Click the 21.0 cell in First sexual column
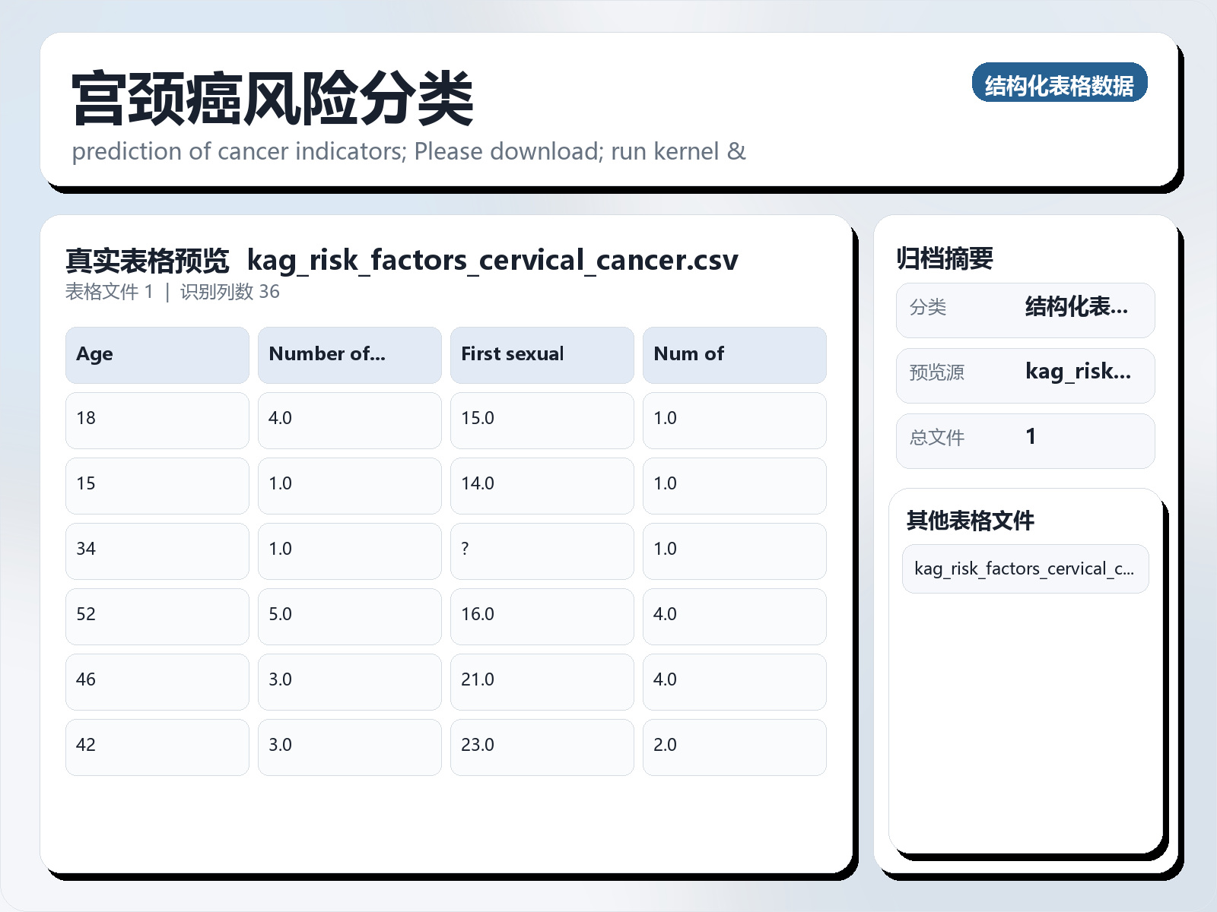1217x912 pixels. 542,681
